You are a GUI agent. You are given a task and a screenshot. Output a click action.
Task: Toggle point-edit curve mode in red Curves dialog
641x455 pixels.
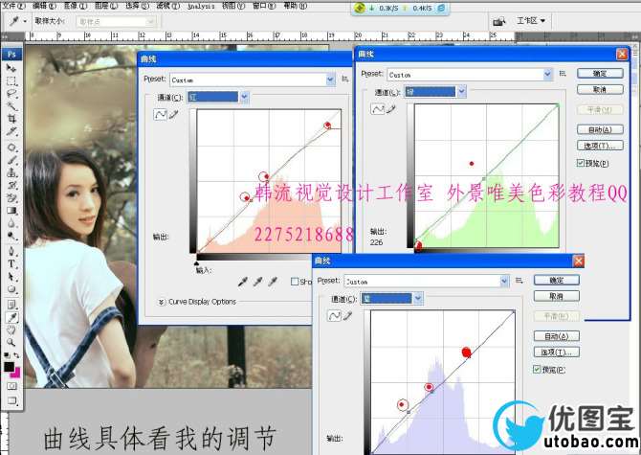pos(161,115)
